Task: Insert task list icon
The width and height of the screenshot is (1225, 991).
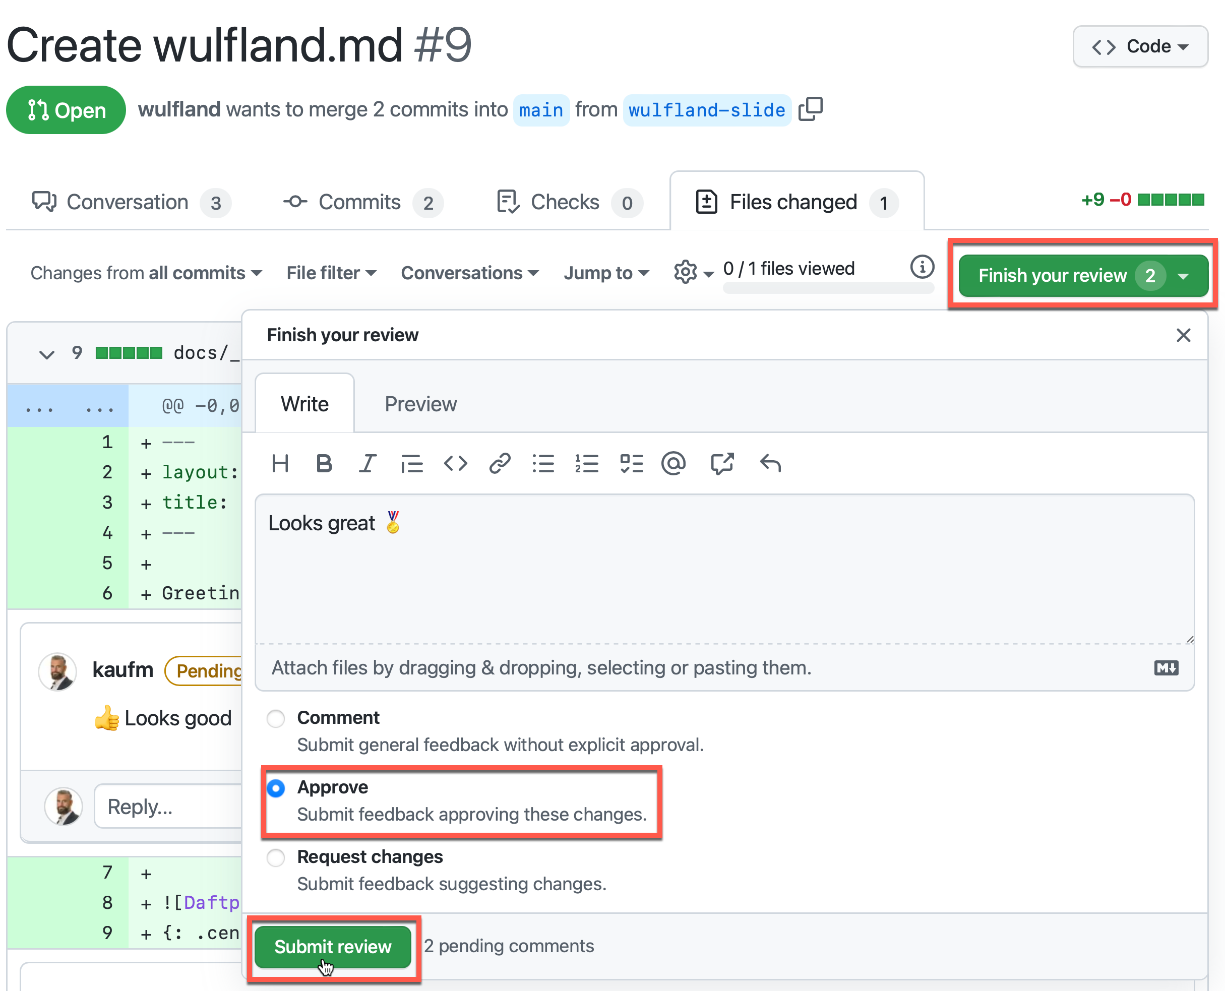Action: (x=631, y=464)
